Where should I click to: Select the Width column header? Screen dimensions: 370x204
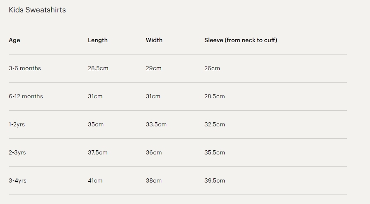(x=154, y=40)
